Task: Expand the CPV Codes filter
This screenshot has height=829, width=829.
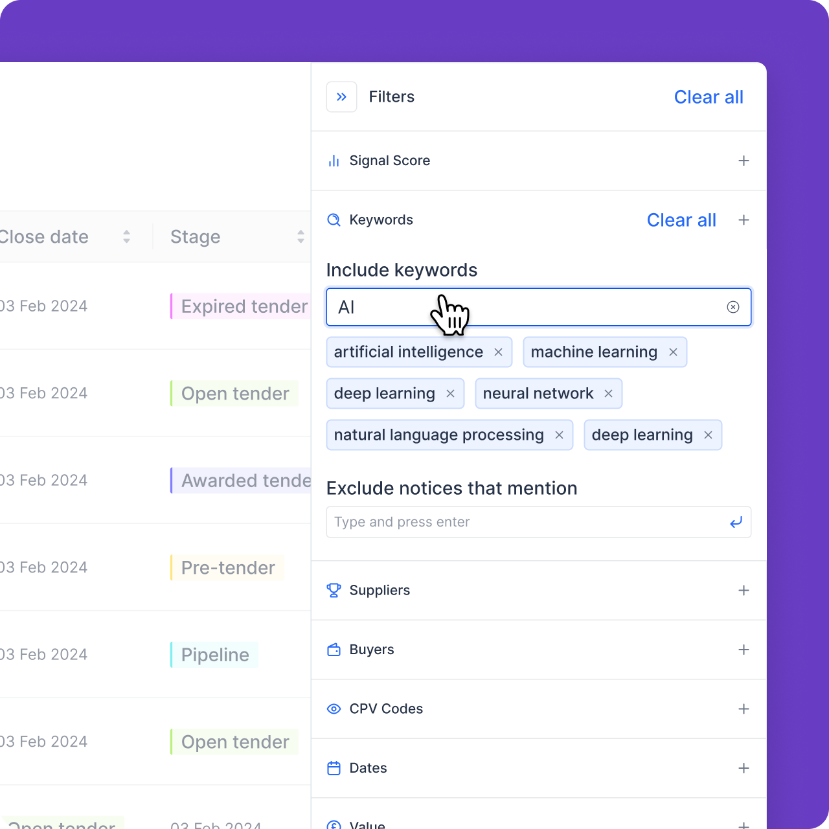Action: coord(744,709)
